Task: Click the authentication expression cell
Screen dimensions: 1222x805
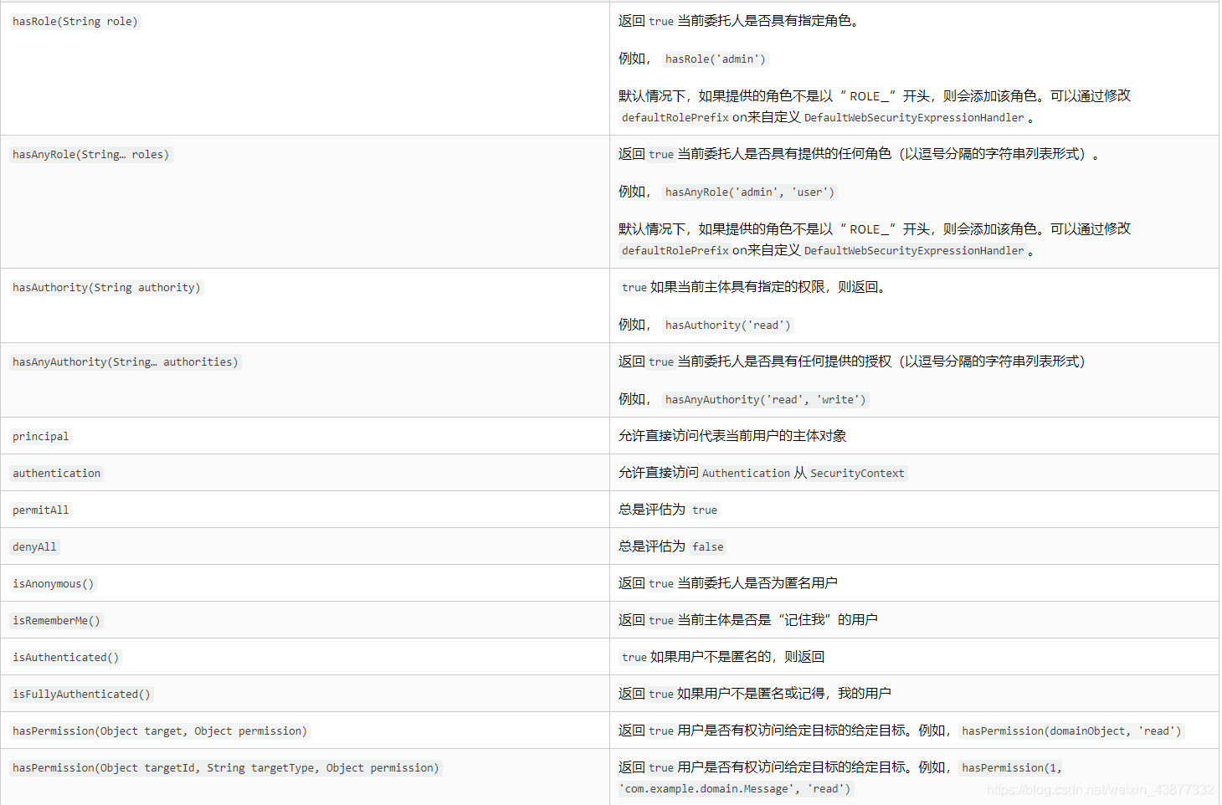Action: coord(56,473)
